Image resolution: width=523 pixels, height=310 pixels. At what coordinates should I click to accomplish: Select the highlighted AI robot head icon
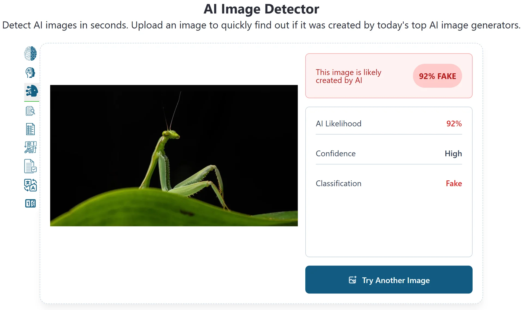click(32, 91)
